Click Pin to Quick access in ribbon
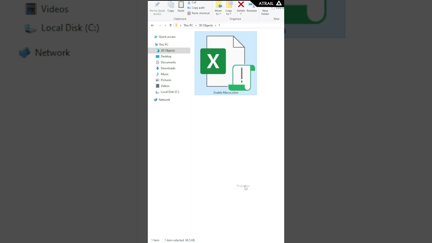This screenshot has width=432, height=243. (157, 8)
